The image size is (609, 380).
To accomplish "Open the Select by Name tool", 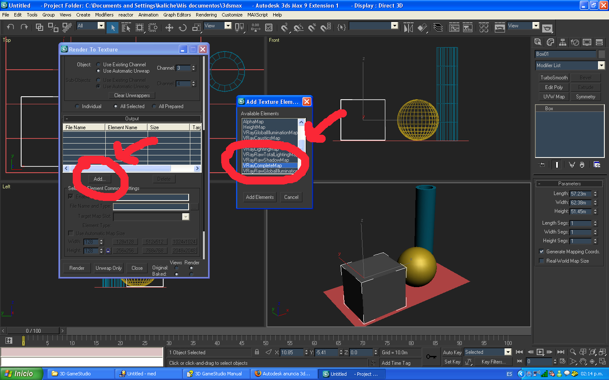I will pyautogui.click(x=126, y=28).
